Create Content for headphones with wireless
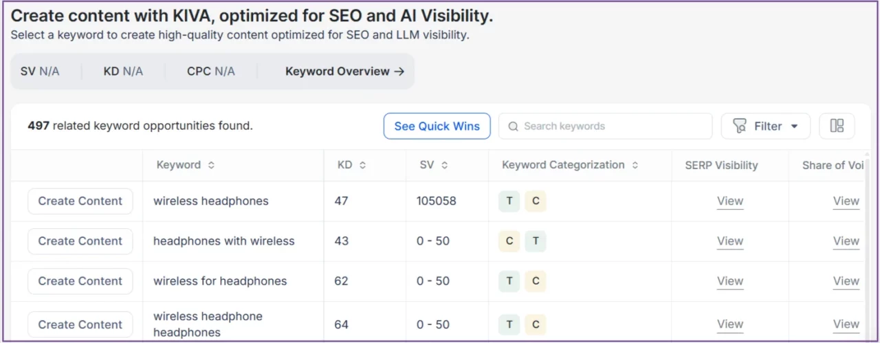 pyautogui.click(x=80, y=241)
